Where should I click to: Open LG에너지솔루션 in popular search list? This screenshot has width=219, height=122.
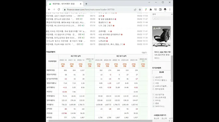[x=161, y=86]
